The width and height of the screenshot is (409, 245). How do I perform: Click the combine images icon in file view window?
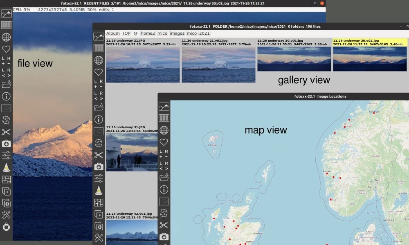coord(6,192)
